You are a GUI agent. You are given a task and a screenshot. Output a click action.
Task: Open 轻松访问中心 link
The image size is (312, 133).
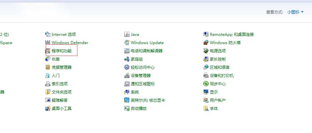click(x=142, y=67)
